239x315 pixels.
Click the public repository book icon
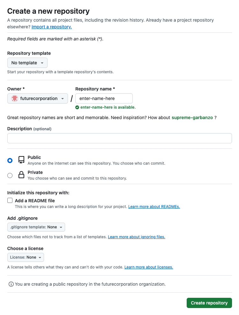pyautogui.click(x=21, y=160)
